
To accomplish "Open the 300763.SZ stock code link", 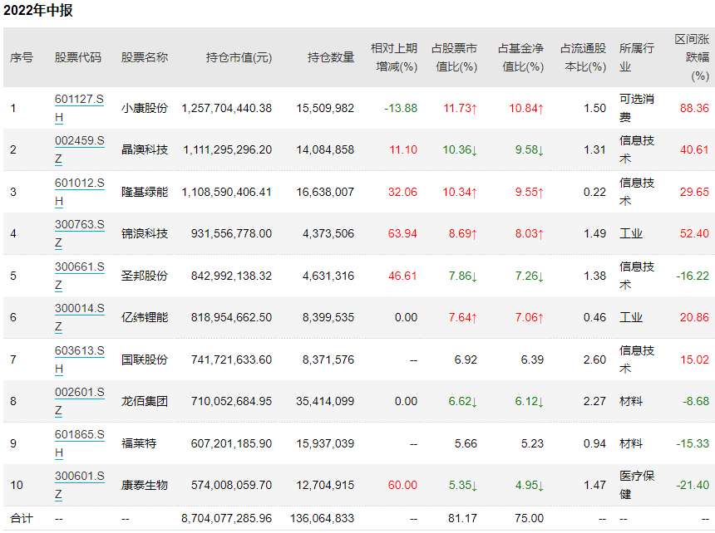I will click(79, 225).
